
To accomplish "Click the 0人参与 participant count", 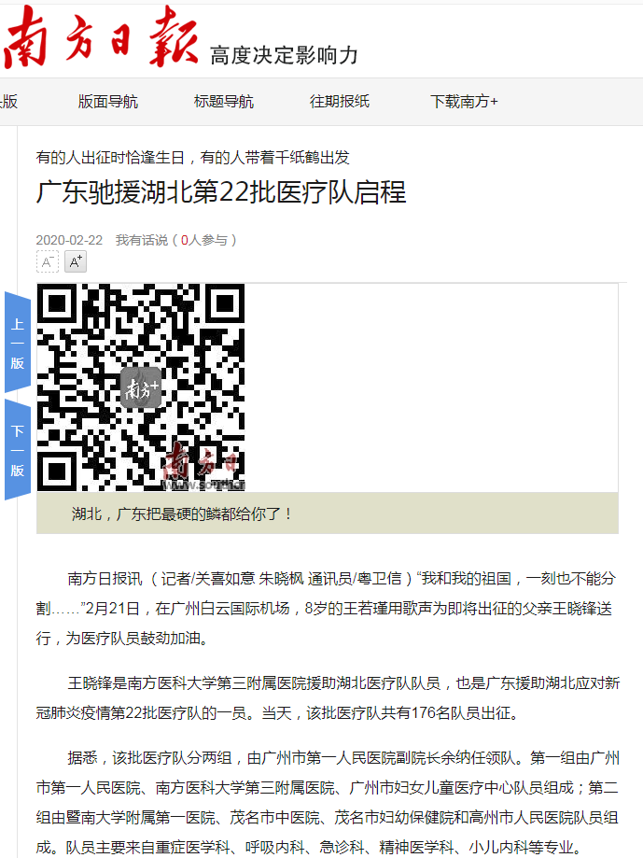I will click(204, 240).
